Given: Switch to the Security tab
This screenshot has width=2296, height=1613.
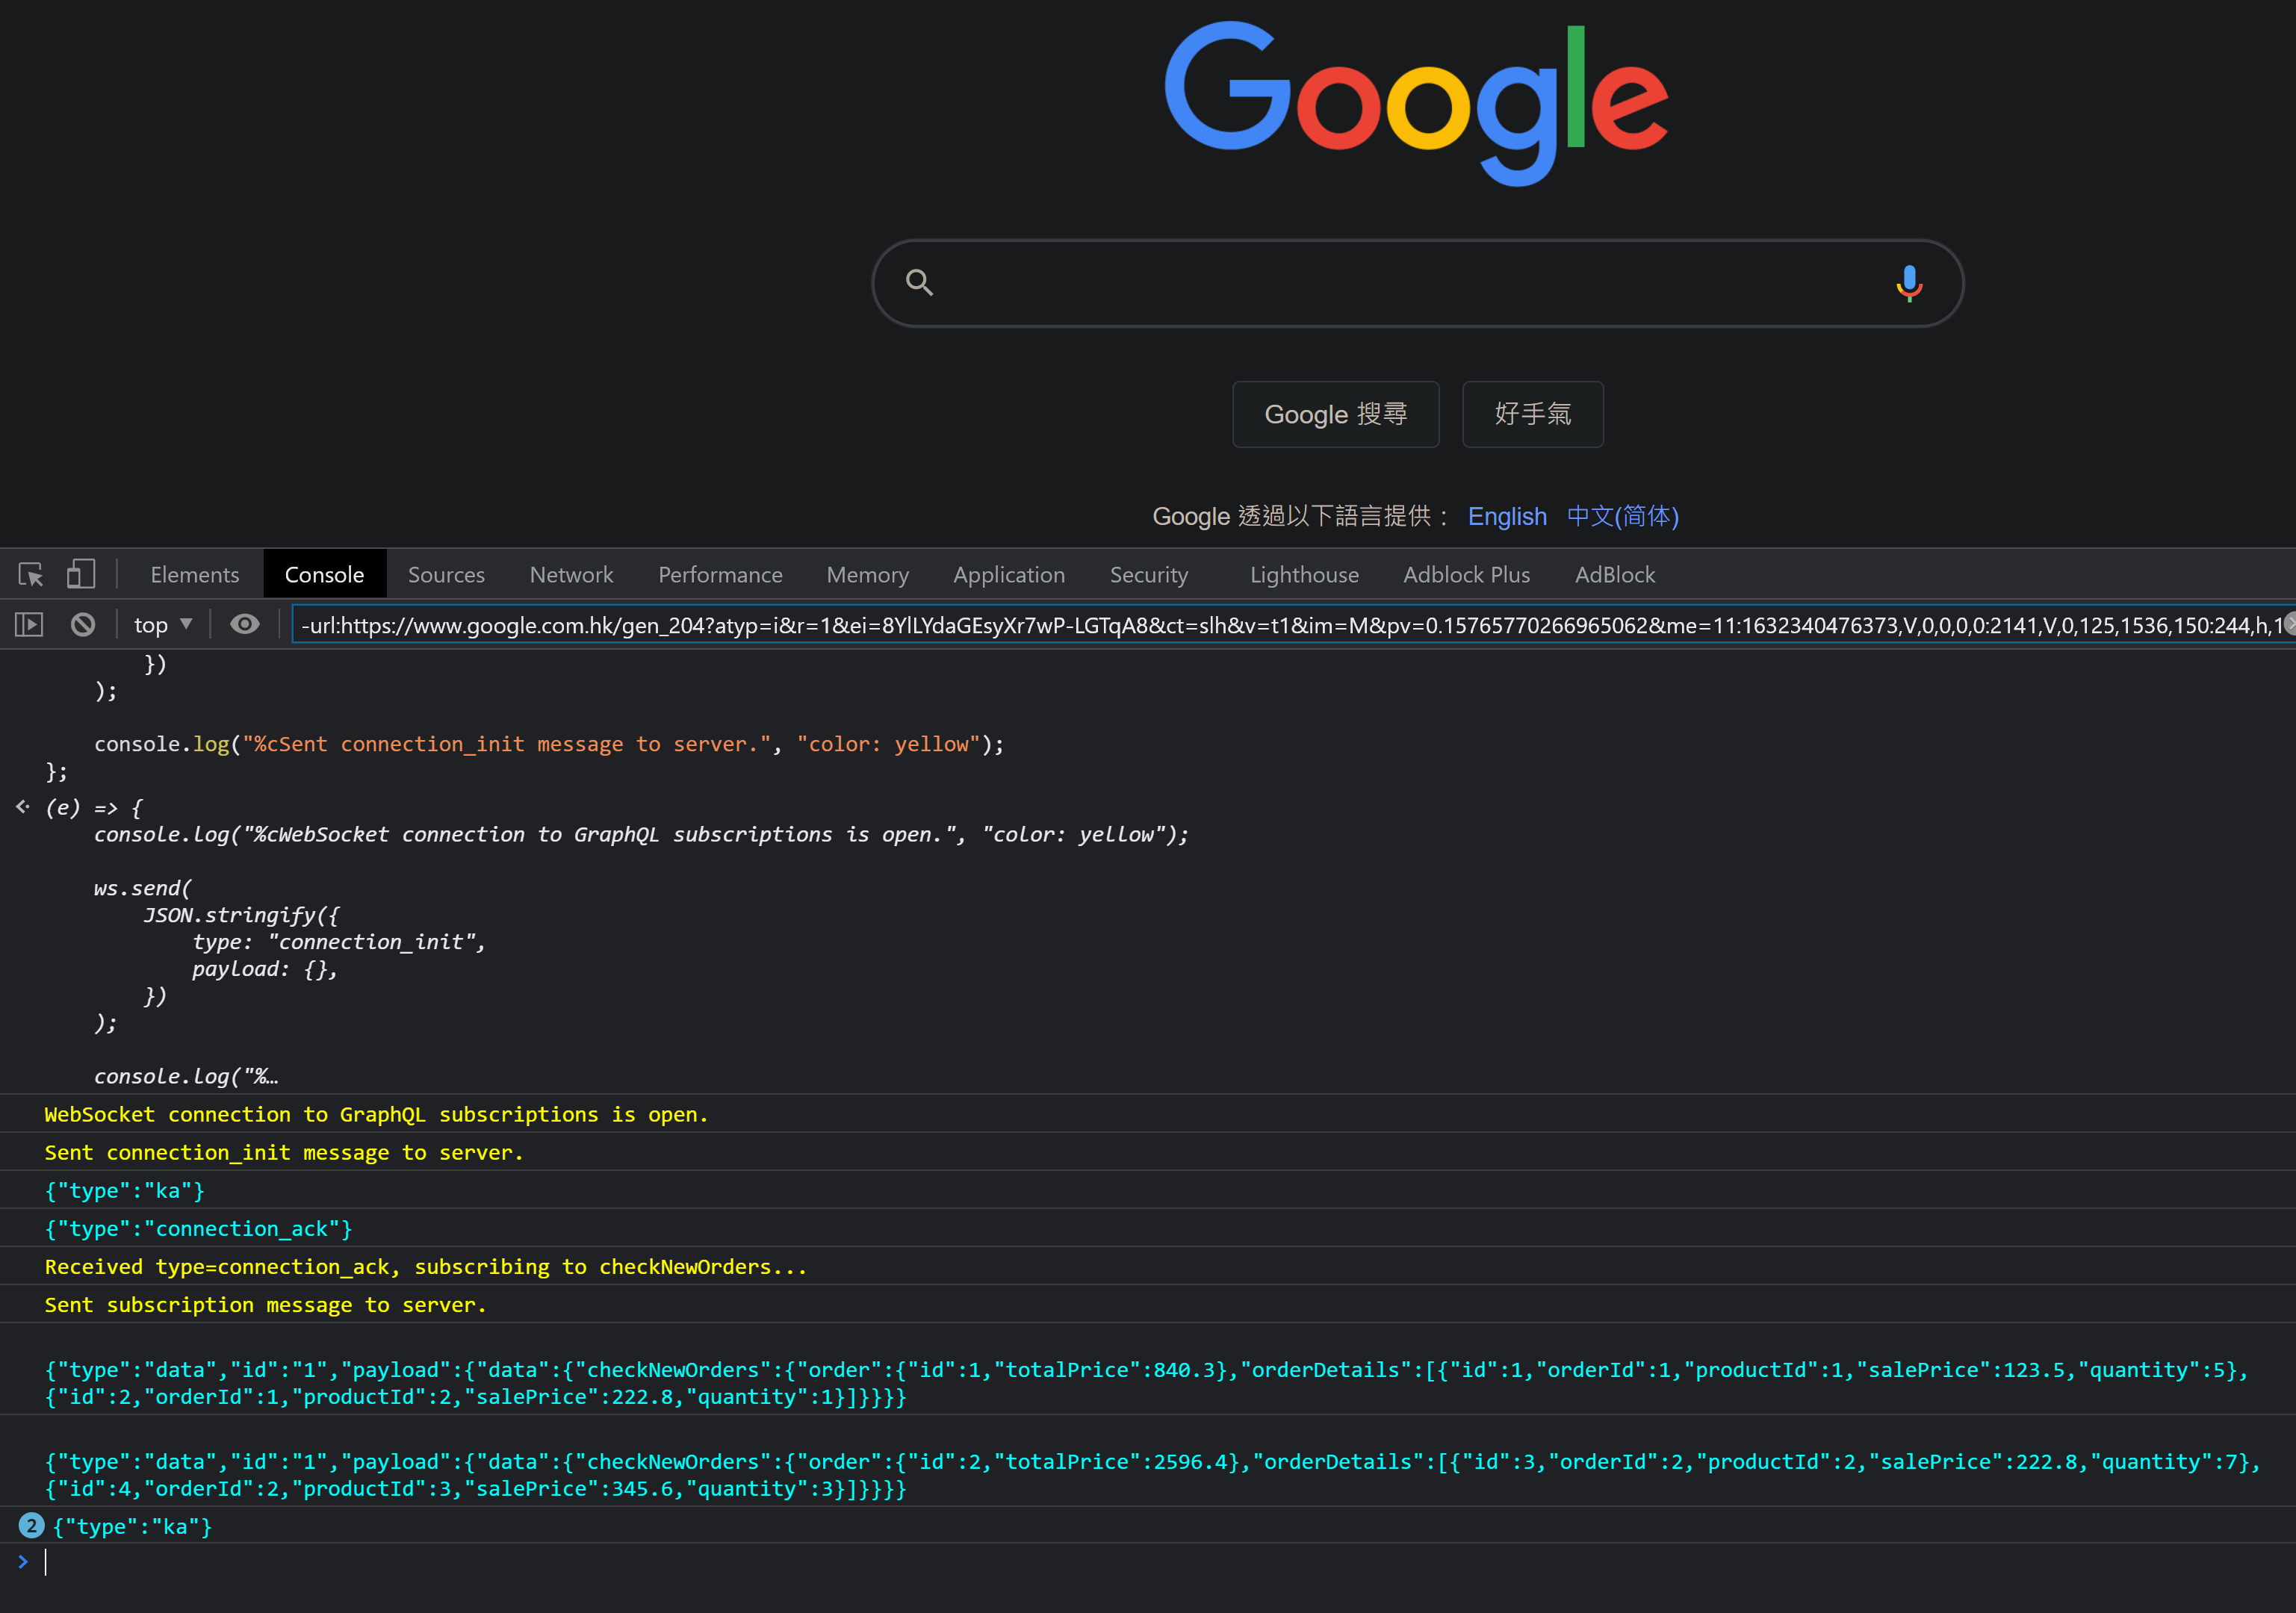Looking at the screenshot, I should (1149, 574).
